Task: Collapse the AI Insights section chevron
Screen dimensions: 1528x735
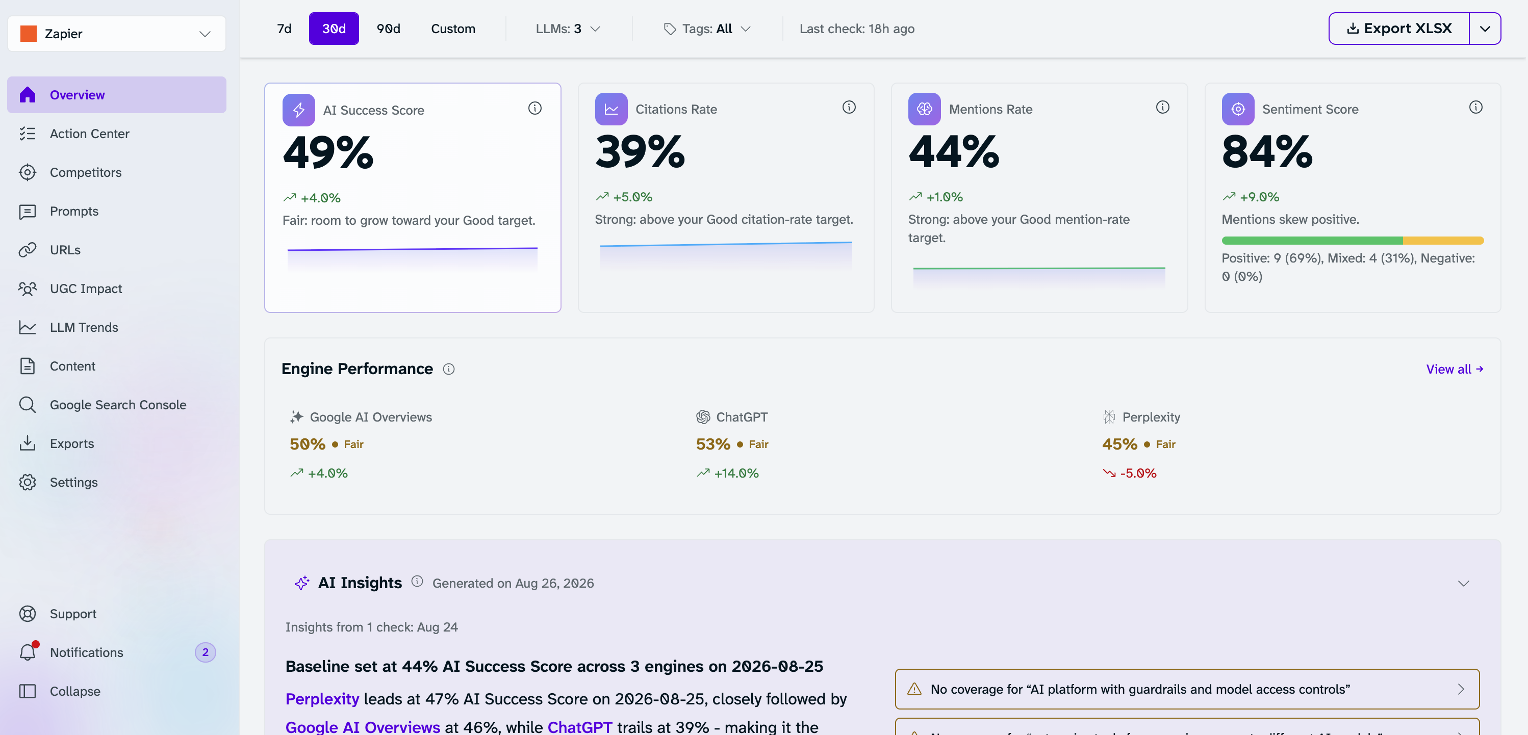Action: (1463, 583)
